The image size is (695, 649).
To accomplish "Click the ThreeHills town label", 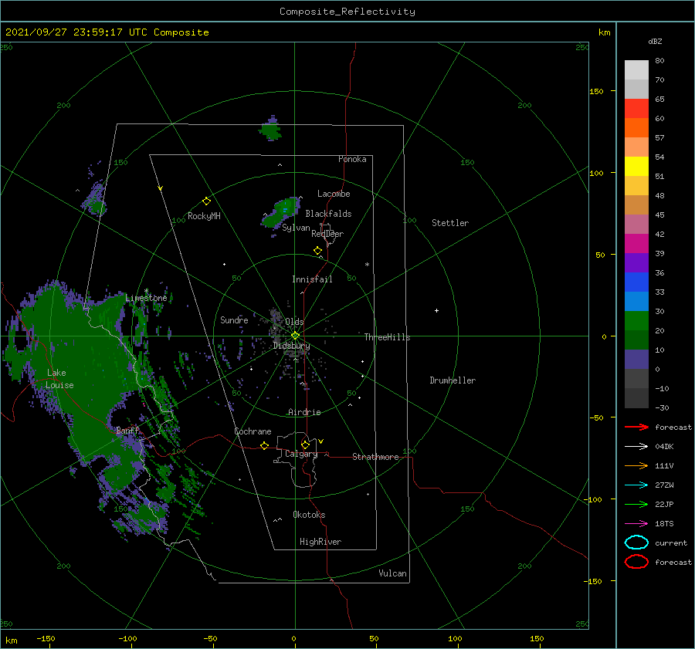I will click(388, 337).
